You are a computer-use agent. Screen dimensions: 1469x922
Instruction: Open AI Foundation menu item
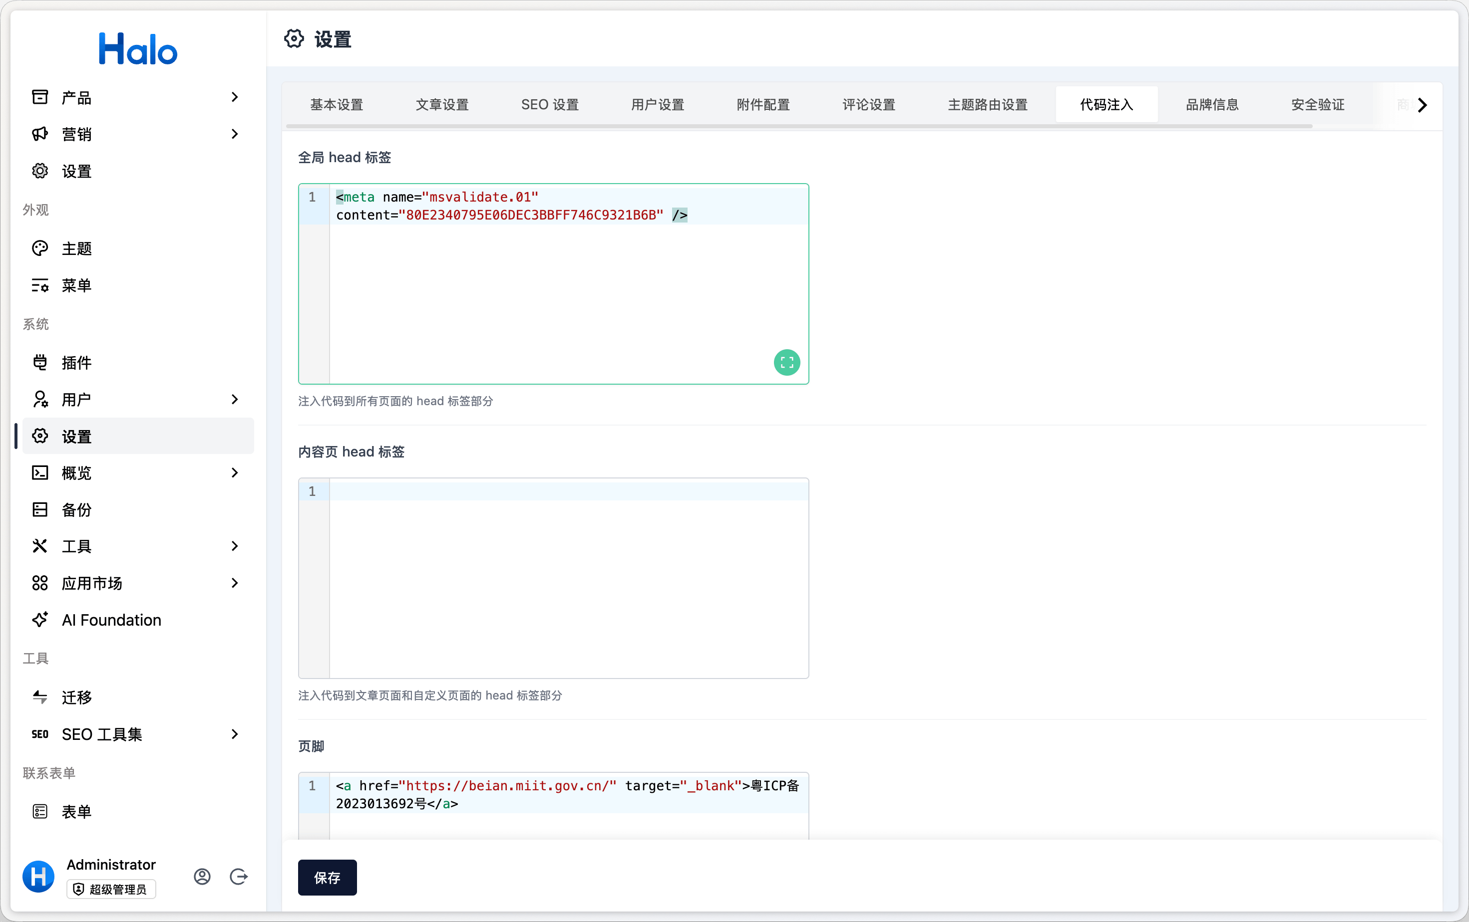point(138,620)
